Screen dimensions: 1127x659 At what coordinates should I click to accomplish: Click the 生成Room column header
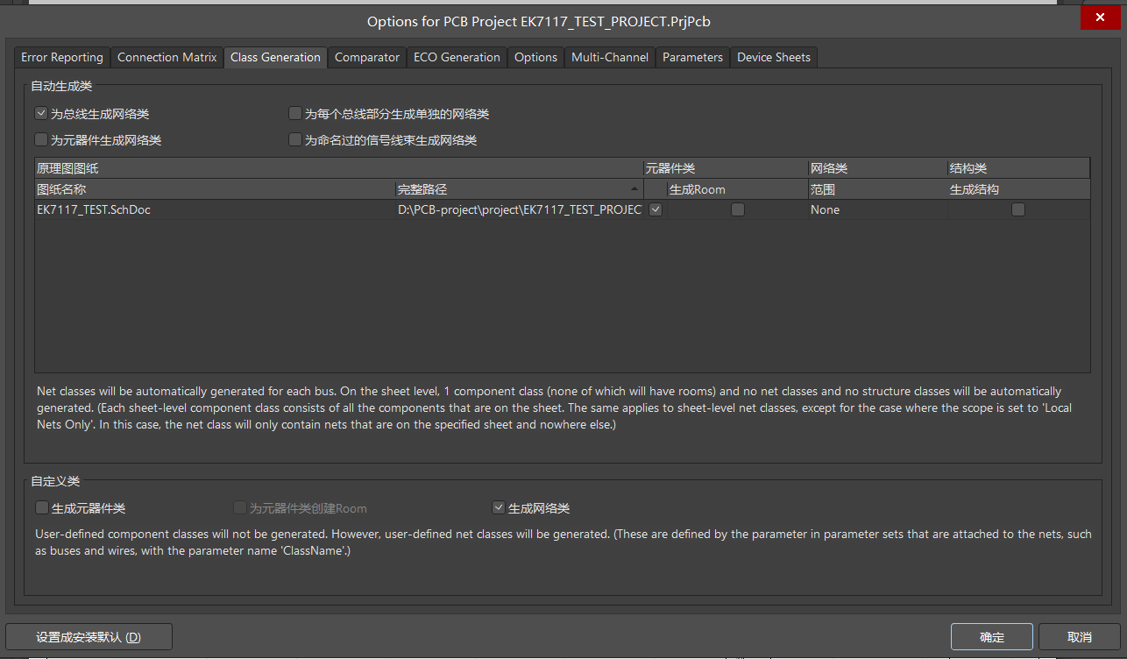click(x=737, y=189)
